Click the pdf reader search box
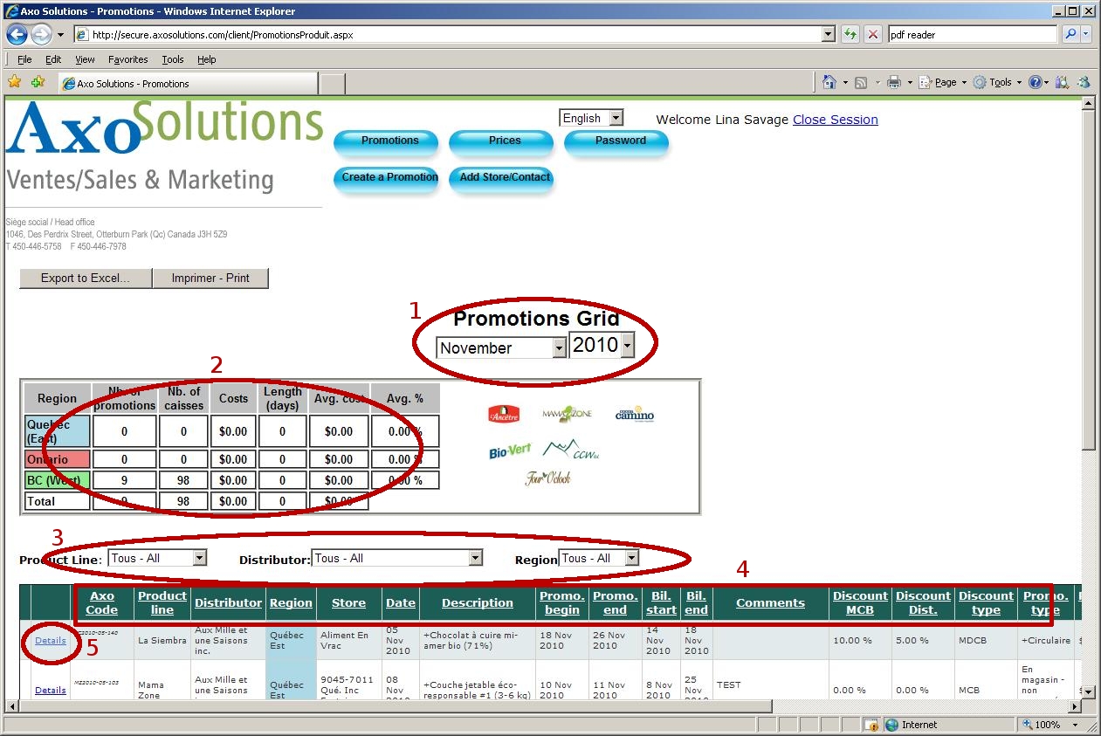Image resolution: width=1101 pixels, height=736 pixels. point(972,35)
